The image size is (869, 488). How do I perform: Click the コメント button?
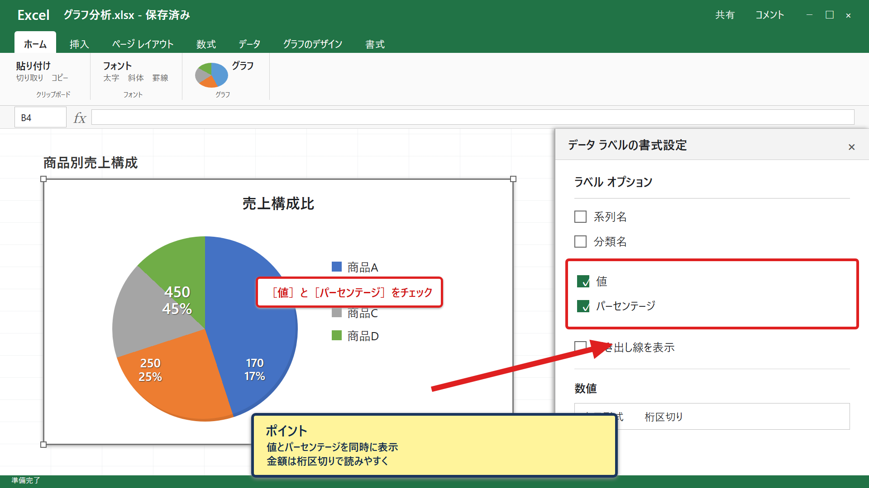click(x=769, y=15)
